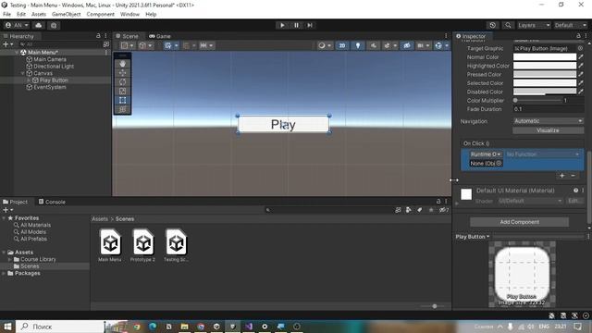
Task: Start Play mode
Action: tap(282, 25)
